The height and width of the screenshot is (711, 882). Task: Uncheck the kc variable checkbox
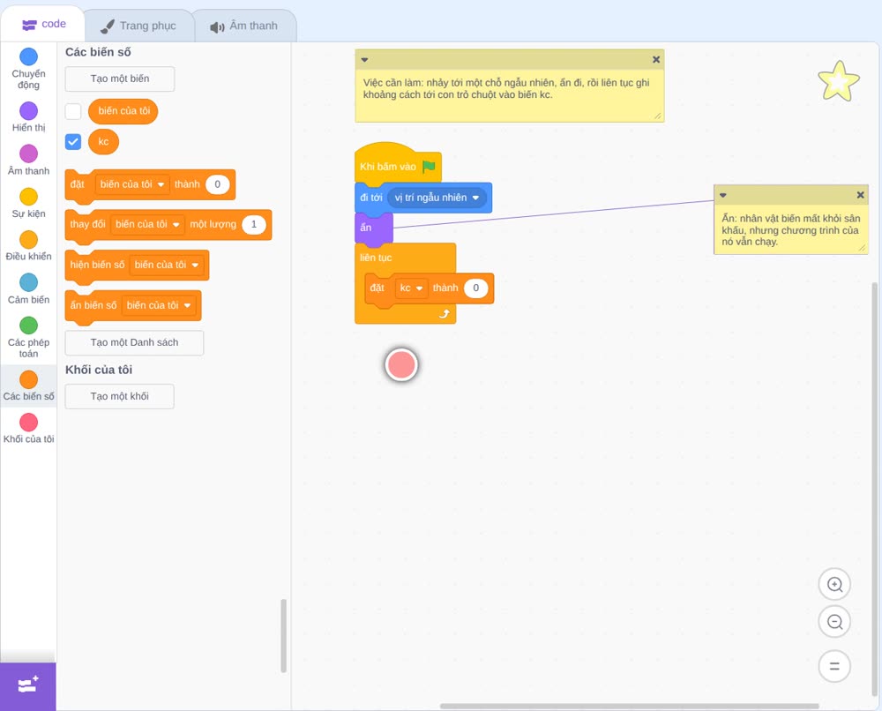coord(73,142)
